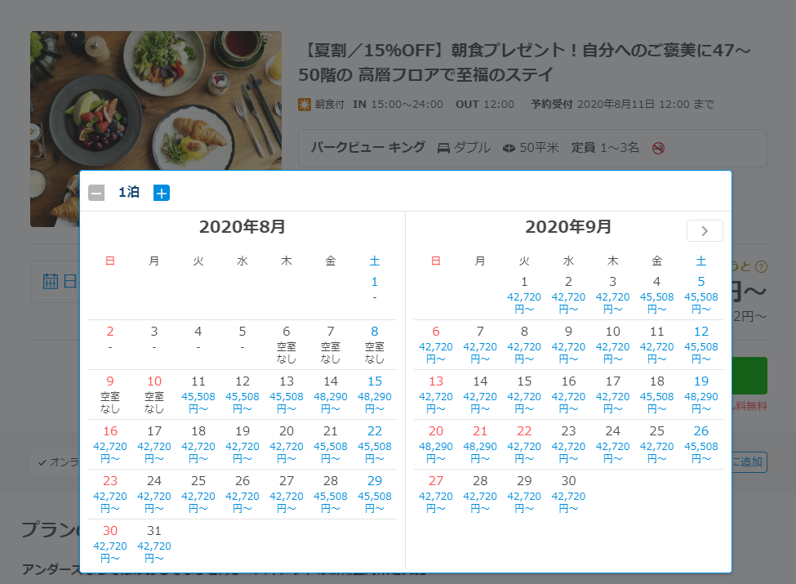Pick August 18 date cell
This screenshot has width=796, height=584.
tap(198, 444)
